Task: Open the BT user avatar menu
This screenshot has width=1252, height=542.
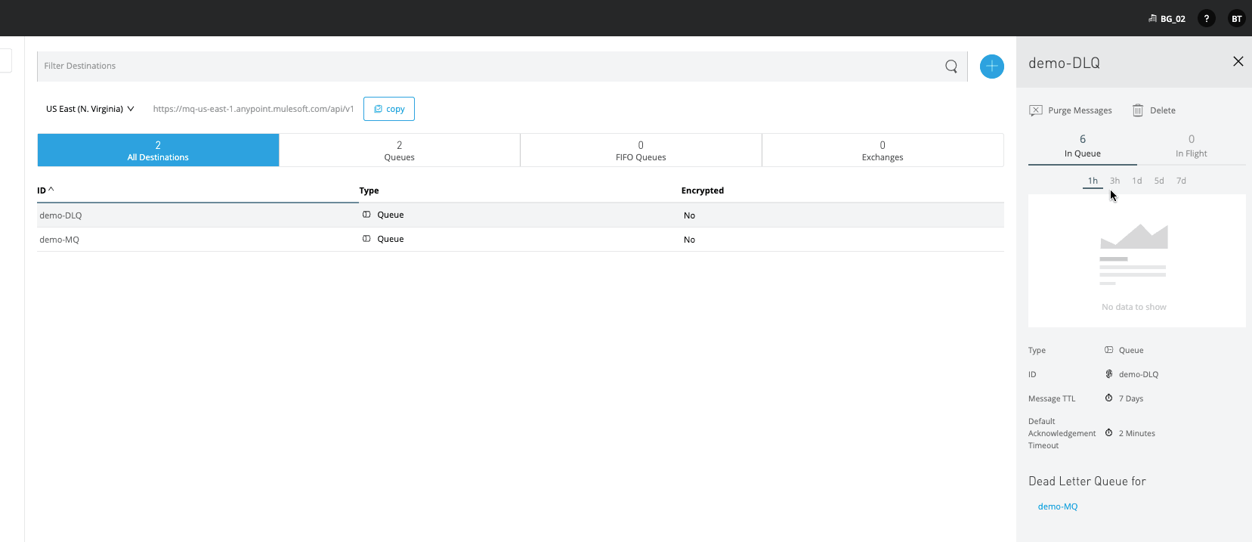Action: tap(1236, 19)
